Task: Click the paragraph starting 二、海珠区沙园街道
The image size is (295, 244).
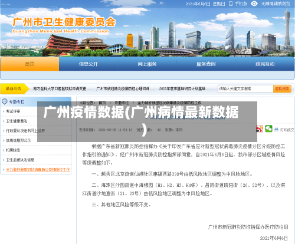Action: tap(183, 189)
